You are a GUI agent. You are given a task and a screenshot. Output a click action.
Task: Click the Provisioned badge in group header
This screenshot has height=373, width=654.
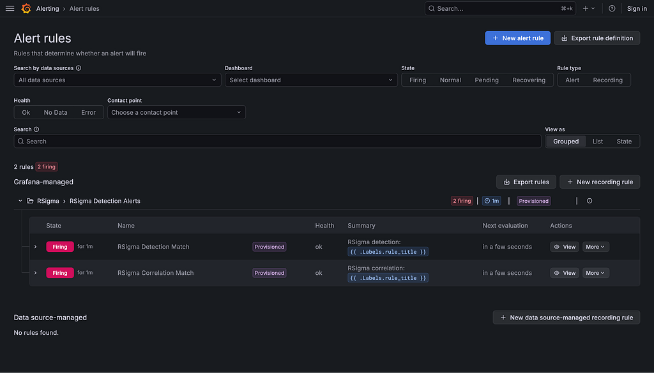point(534,201)
